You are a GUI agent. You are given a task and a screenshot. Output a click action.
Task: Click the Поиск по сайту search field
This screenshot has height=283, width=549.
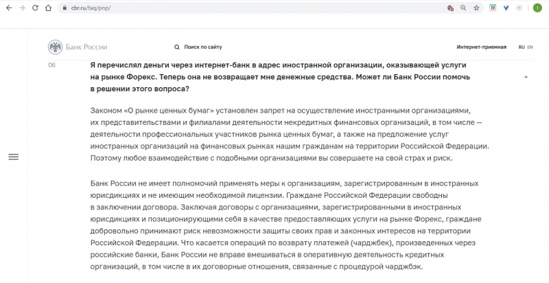203,47
